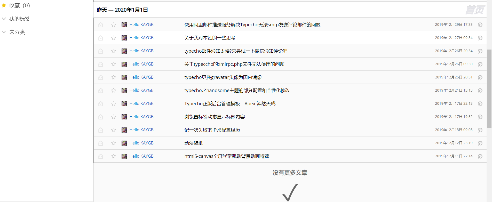Click Hello KAYGB on the Apex-浑然天成 row
This screenshot has width=492, height=202.
[x=141, y=103]
